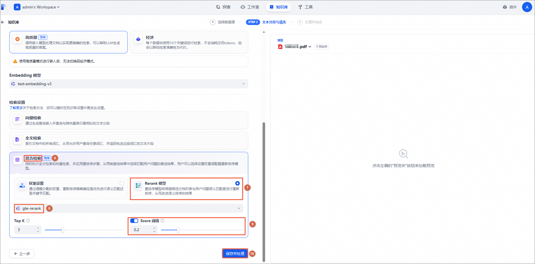Click the Tools hammer icon
535x264 pixels.
[300, 7]
